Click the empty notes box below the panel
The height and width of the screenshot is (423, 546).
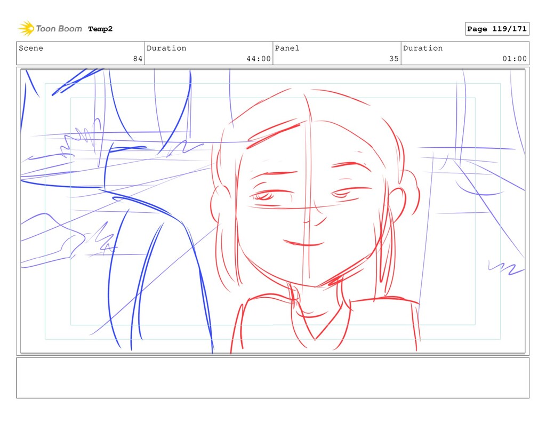pos(272,378)
